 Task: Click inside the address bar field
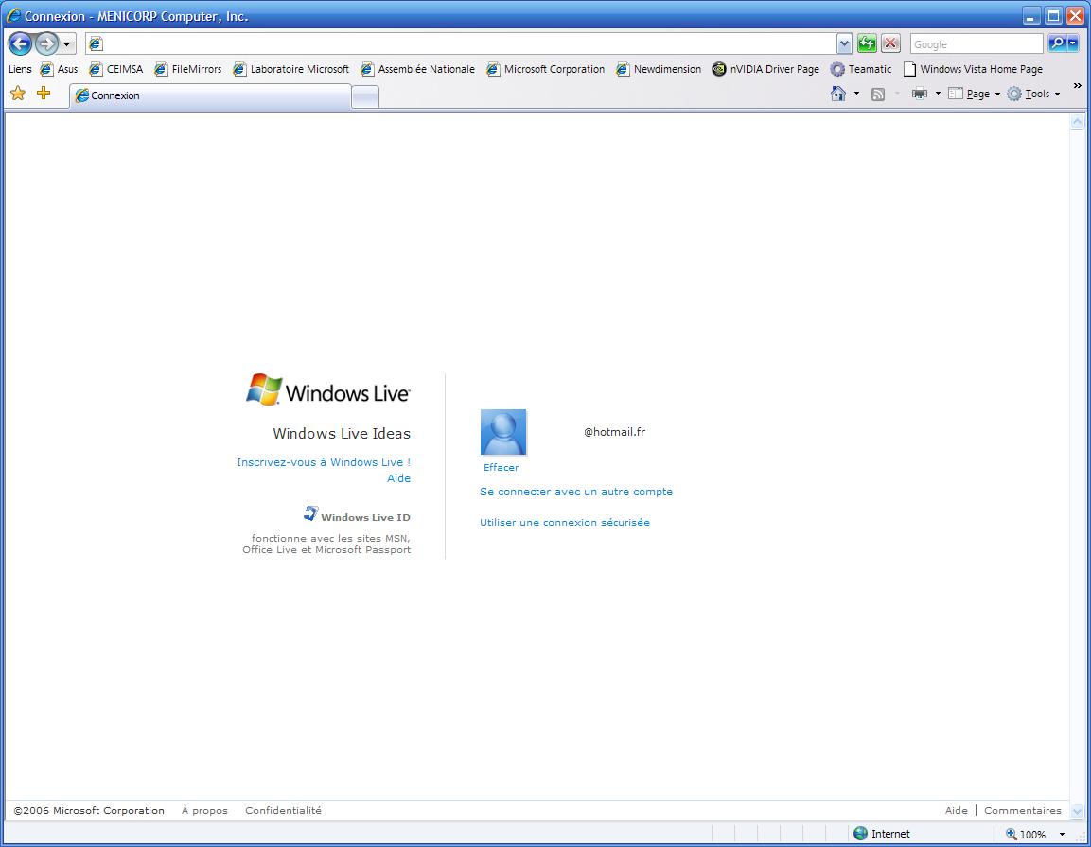tap(461, 43)
